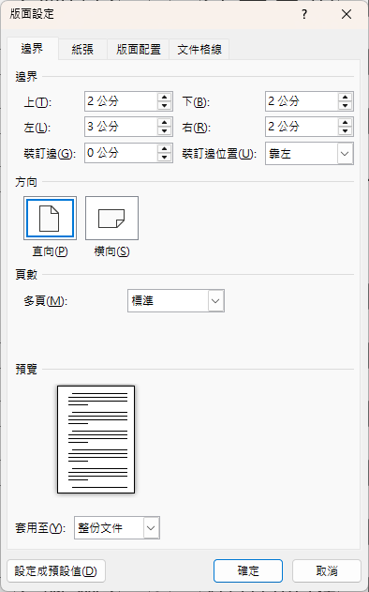Click the 版面設定 dialog title text
The width and height of the screenshot is (369, 592).
click(32, 14)
